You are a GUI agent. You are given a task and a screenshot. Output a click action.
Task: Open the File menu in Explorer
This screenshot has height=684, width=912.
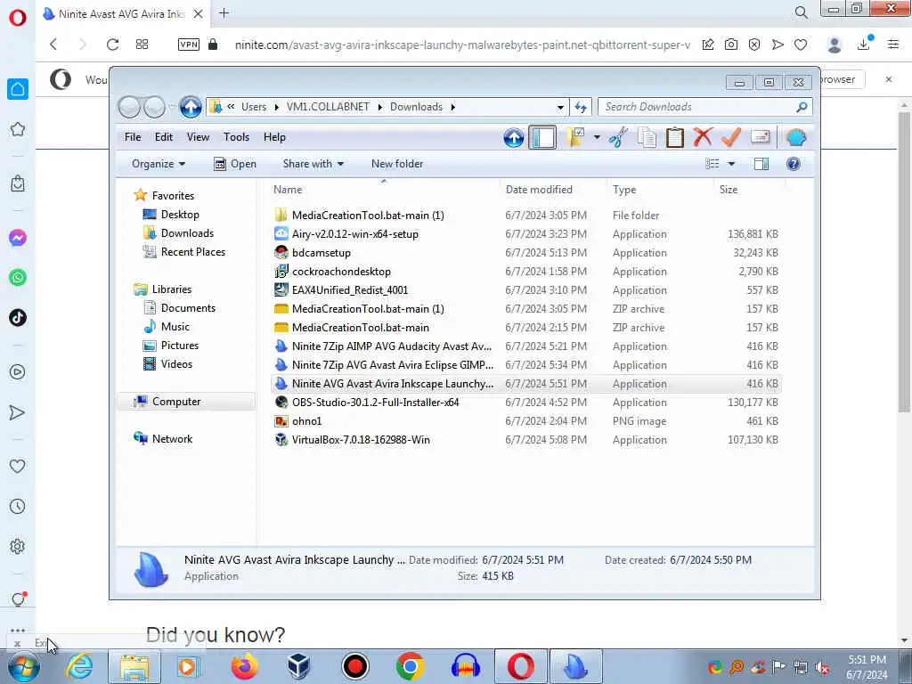click(133, 137)
